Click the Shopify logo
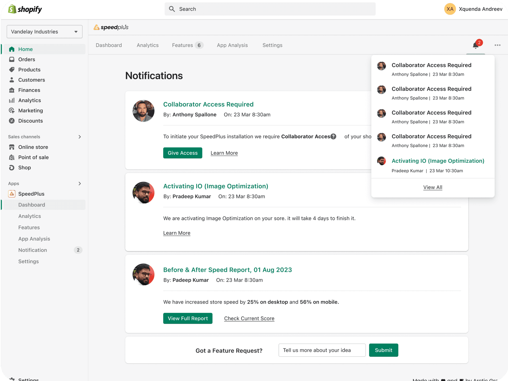Image resolution: width=508 pixels, height=381 pixels. [x=25, y=9]
